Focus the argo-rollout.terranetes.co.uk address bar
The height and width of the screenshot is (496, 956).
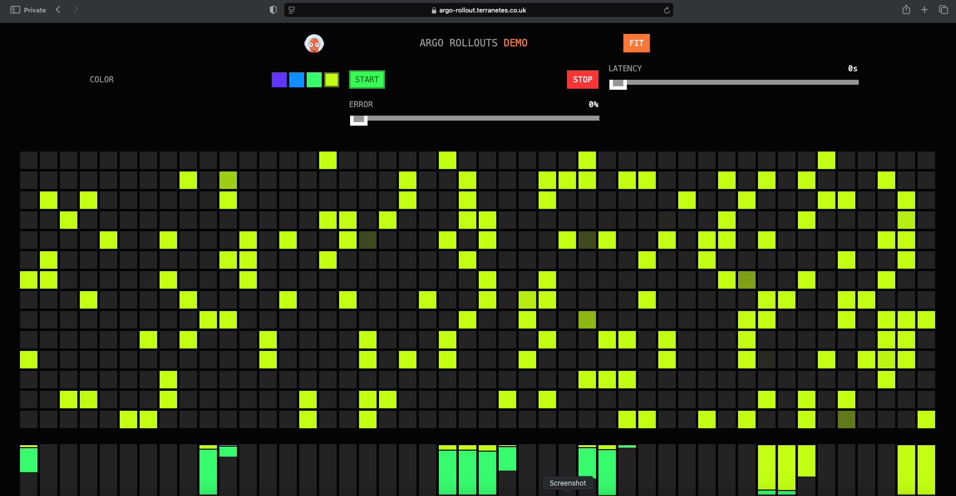[478, 10]
